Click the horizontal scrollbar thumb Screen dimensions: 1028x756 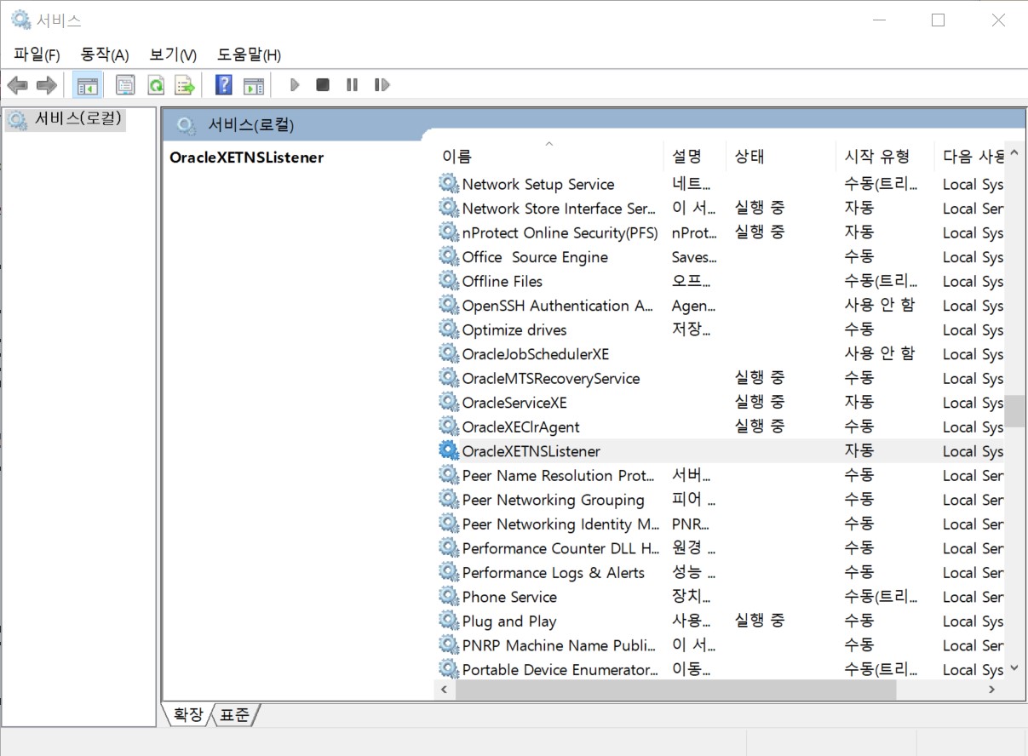click(675, 690)
